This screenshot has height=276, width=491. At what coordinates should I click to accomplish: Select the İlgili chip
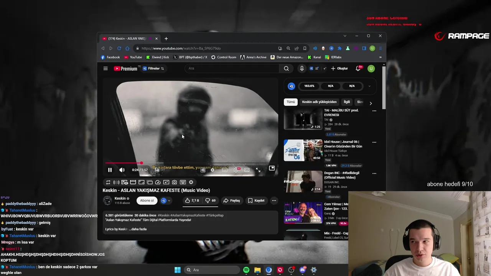[347, 102]
